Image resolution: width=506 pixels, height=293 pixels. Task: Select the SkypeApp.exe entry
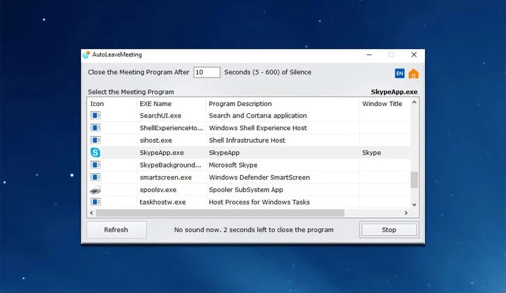click(x=162, y=153)
